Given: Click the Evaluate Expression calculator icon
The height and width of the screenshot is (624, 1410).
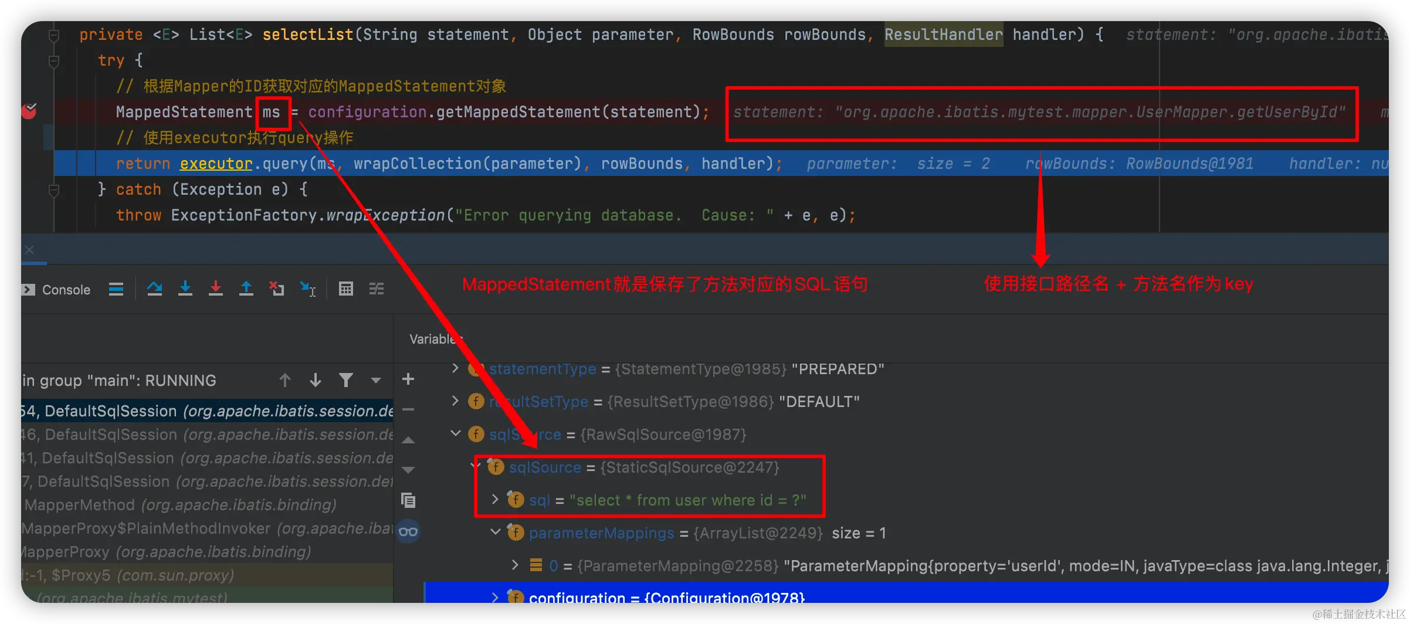Looking at the screenshot, I should click(x=346, y=289).
